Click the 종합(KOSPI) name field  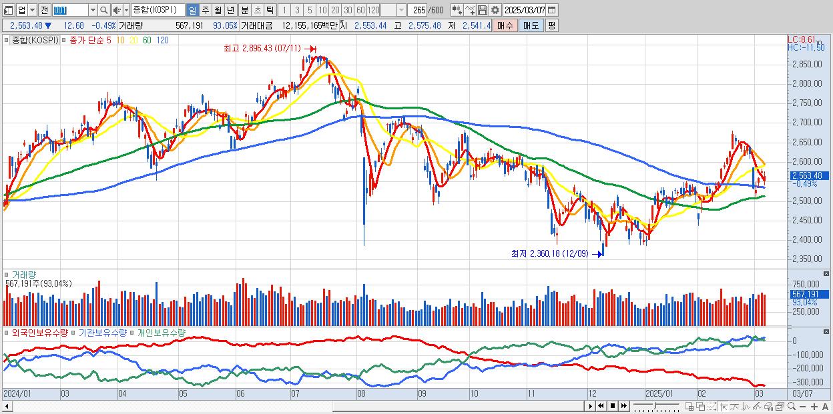158,10
